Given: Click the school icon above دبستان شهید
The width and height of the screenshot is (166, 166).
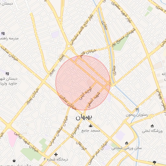Looking at the screenshot, I should [x=7, y=74].
